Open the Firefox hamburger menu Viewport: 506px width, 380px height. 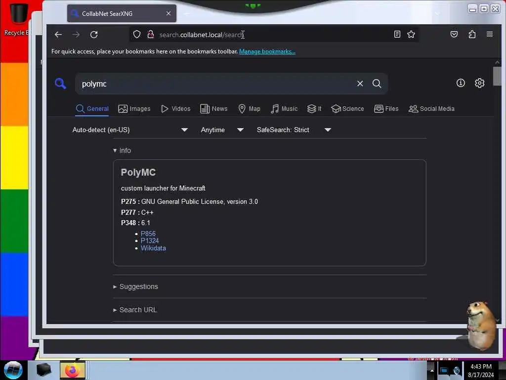pyautogui.click(x=490, y=34)
